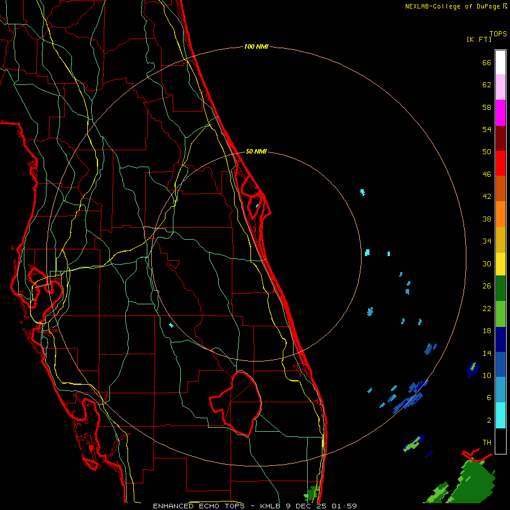Click the legend value "66"
This screenshot has width=510, height=510.
pyautogui.click(x=487, y=62)
